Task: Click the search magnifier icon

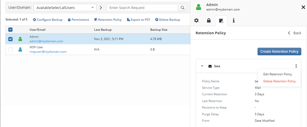Action: coord(182,8)
